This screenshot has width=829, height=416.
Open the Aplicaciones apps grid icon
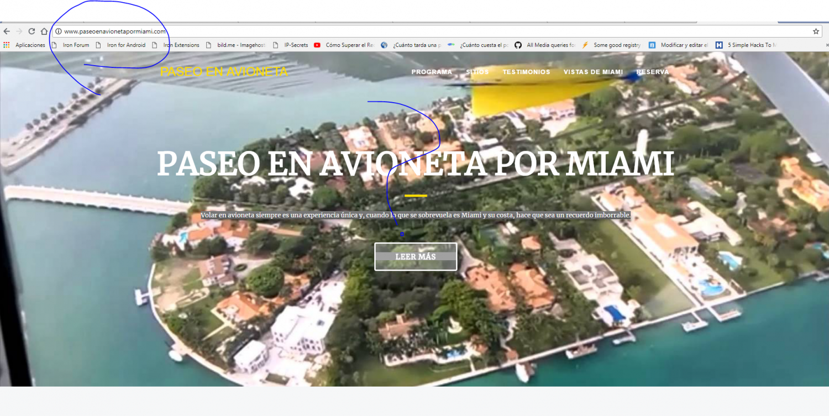[x=7, y=45]
